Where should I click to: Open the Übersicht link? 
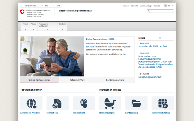click(135, 6)
